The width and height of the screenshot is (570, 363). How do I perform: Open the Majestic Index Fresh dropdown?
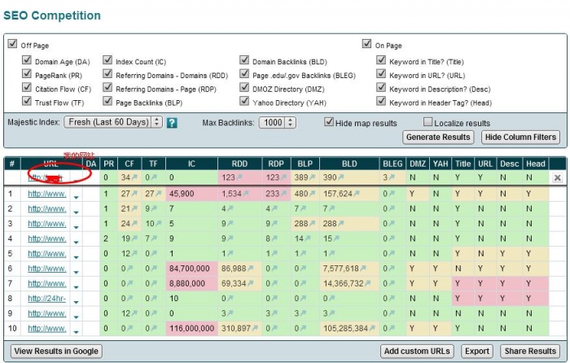click(x=112, y=122)
